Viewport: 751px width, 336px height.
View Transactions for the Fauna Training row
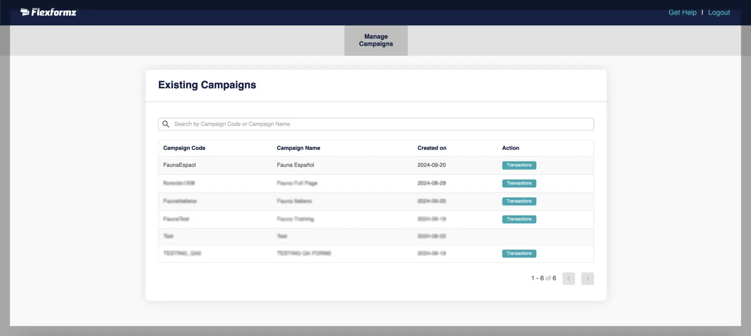tap(519, 219)
